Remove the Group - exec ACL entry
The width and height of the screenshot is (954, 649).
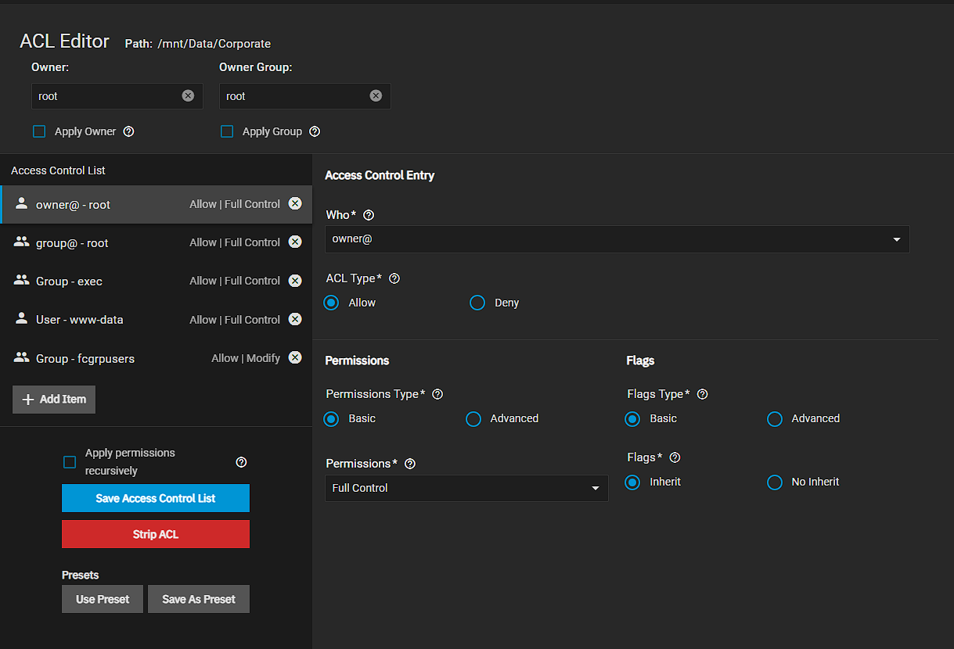[x=295, y=280]
